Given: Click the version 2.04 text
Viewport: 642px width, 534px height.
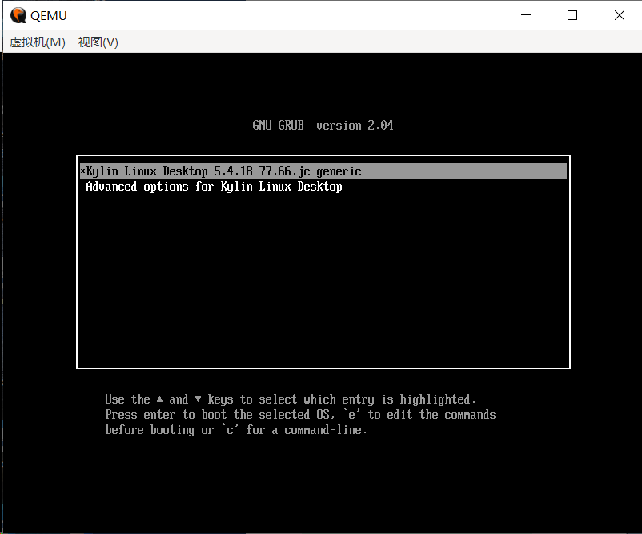Looking at the screenshot, I should point(355,126).
